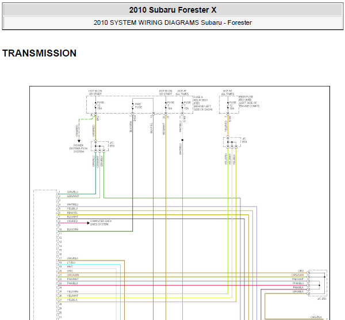Viewport: 345px width, 320px height.
Task: Click the vertical "BLU/YEL" wire label
Action: (151, 128)
